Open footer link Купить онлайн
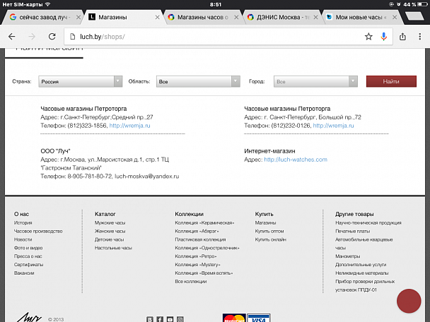 [270, 239]
